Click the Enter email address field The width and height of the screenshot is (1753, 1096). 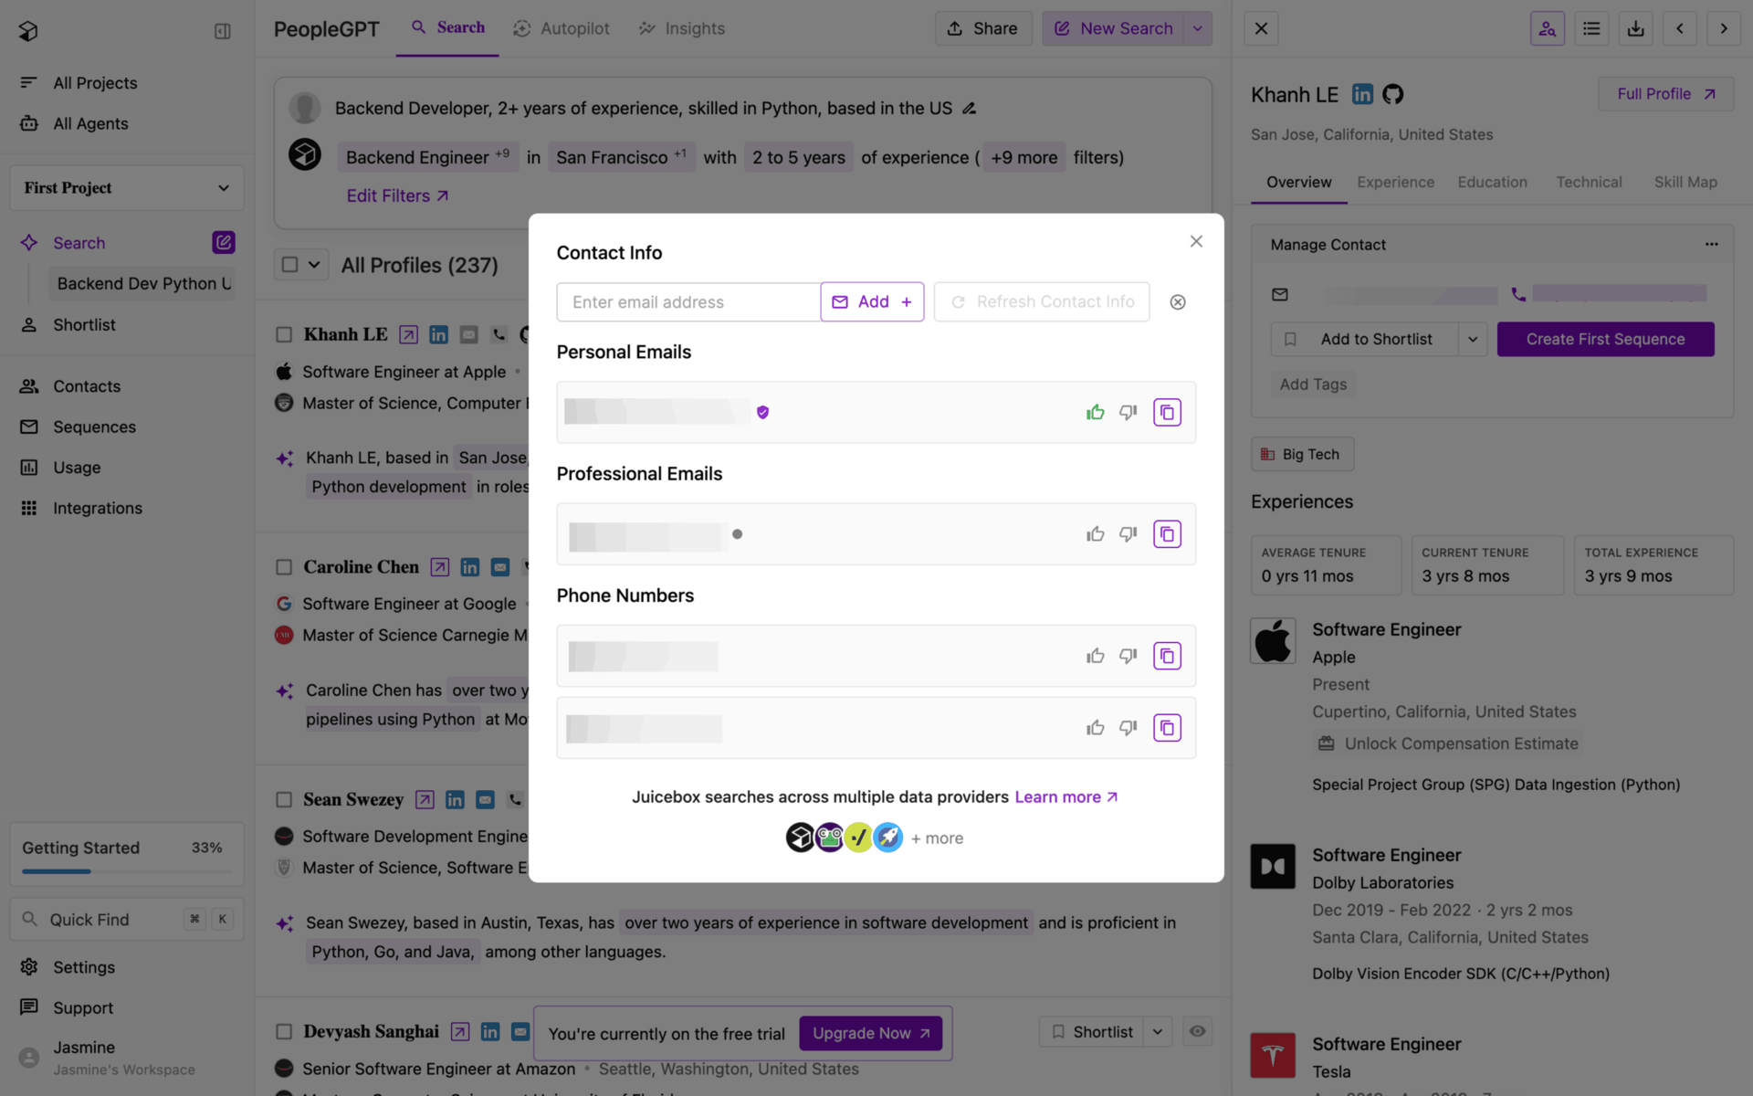click(x=688, y=302)
